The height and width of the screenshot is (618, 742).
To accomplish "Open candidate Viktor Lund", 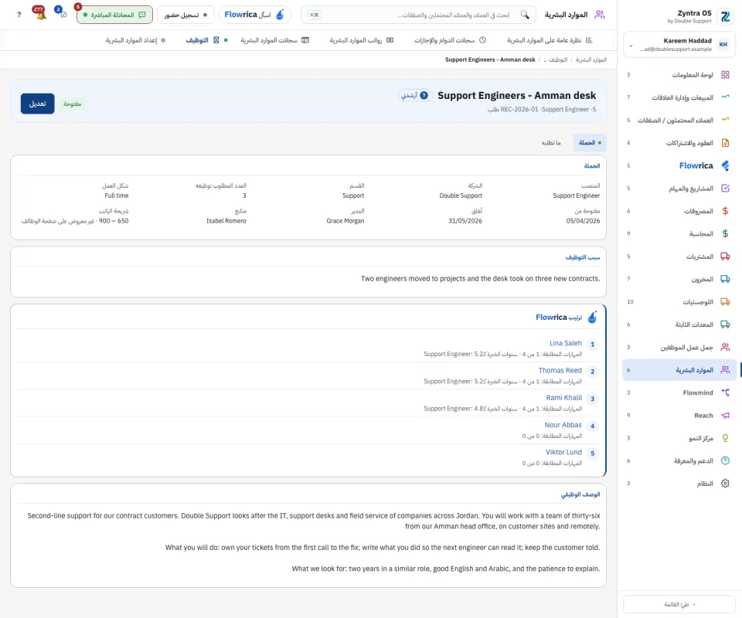I will coord(563,452).
